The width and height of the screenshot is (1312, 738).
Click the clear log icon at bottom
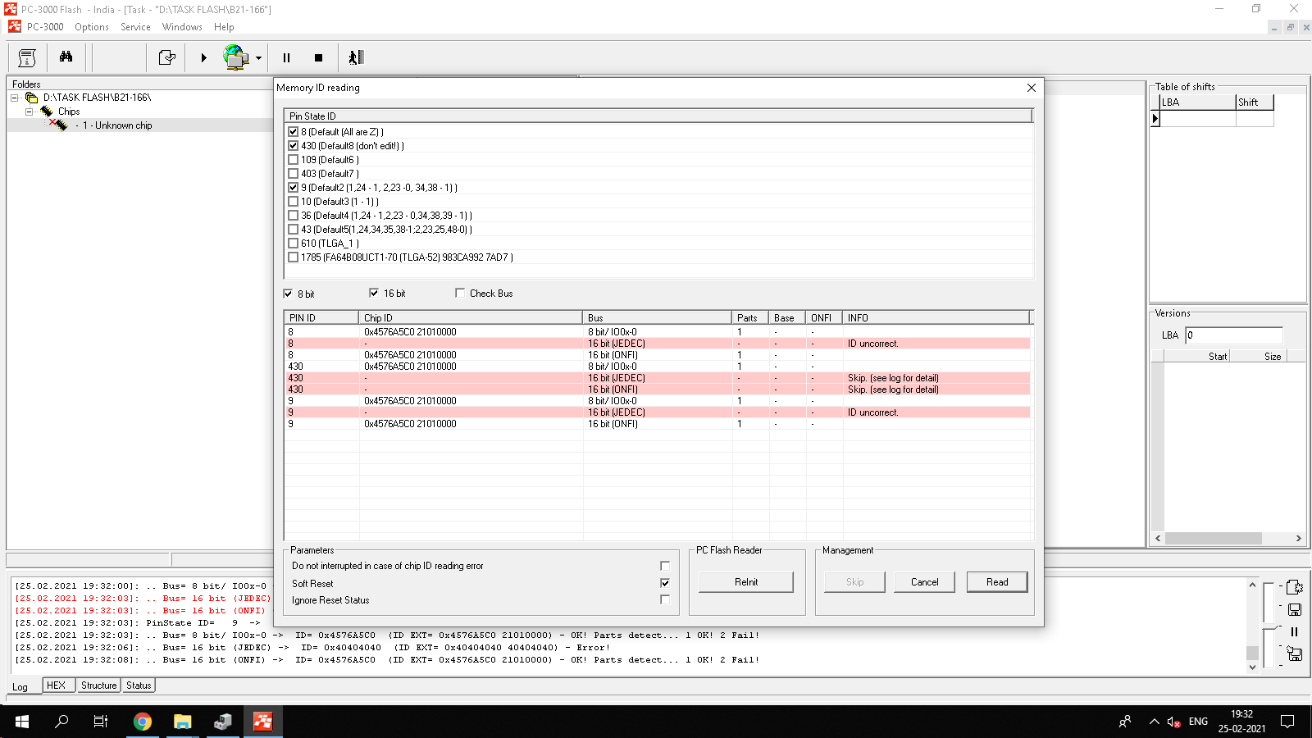point(1295,654)
